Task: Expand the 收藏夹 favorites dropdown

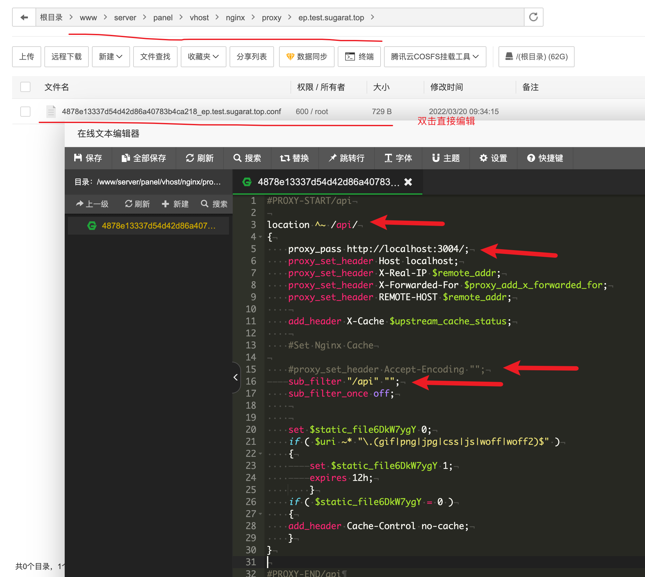Action: pyautogui.click(x=203, y=57)
